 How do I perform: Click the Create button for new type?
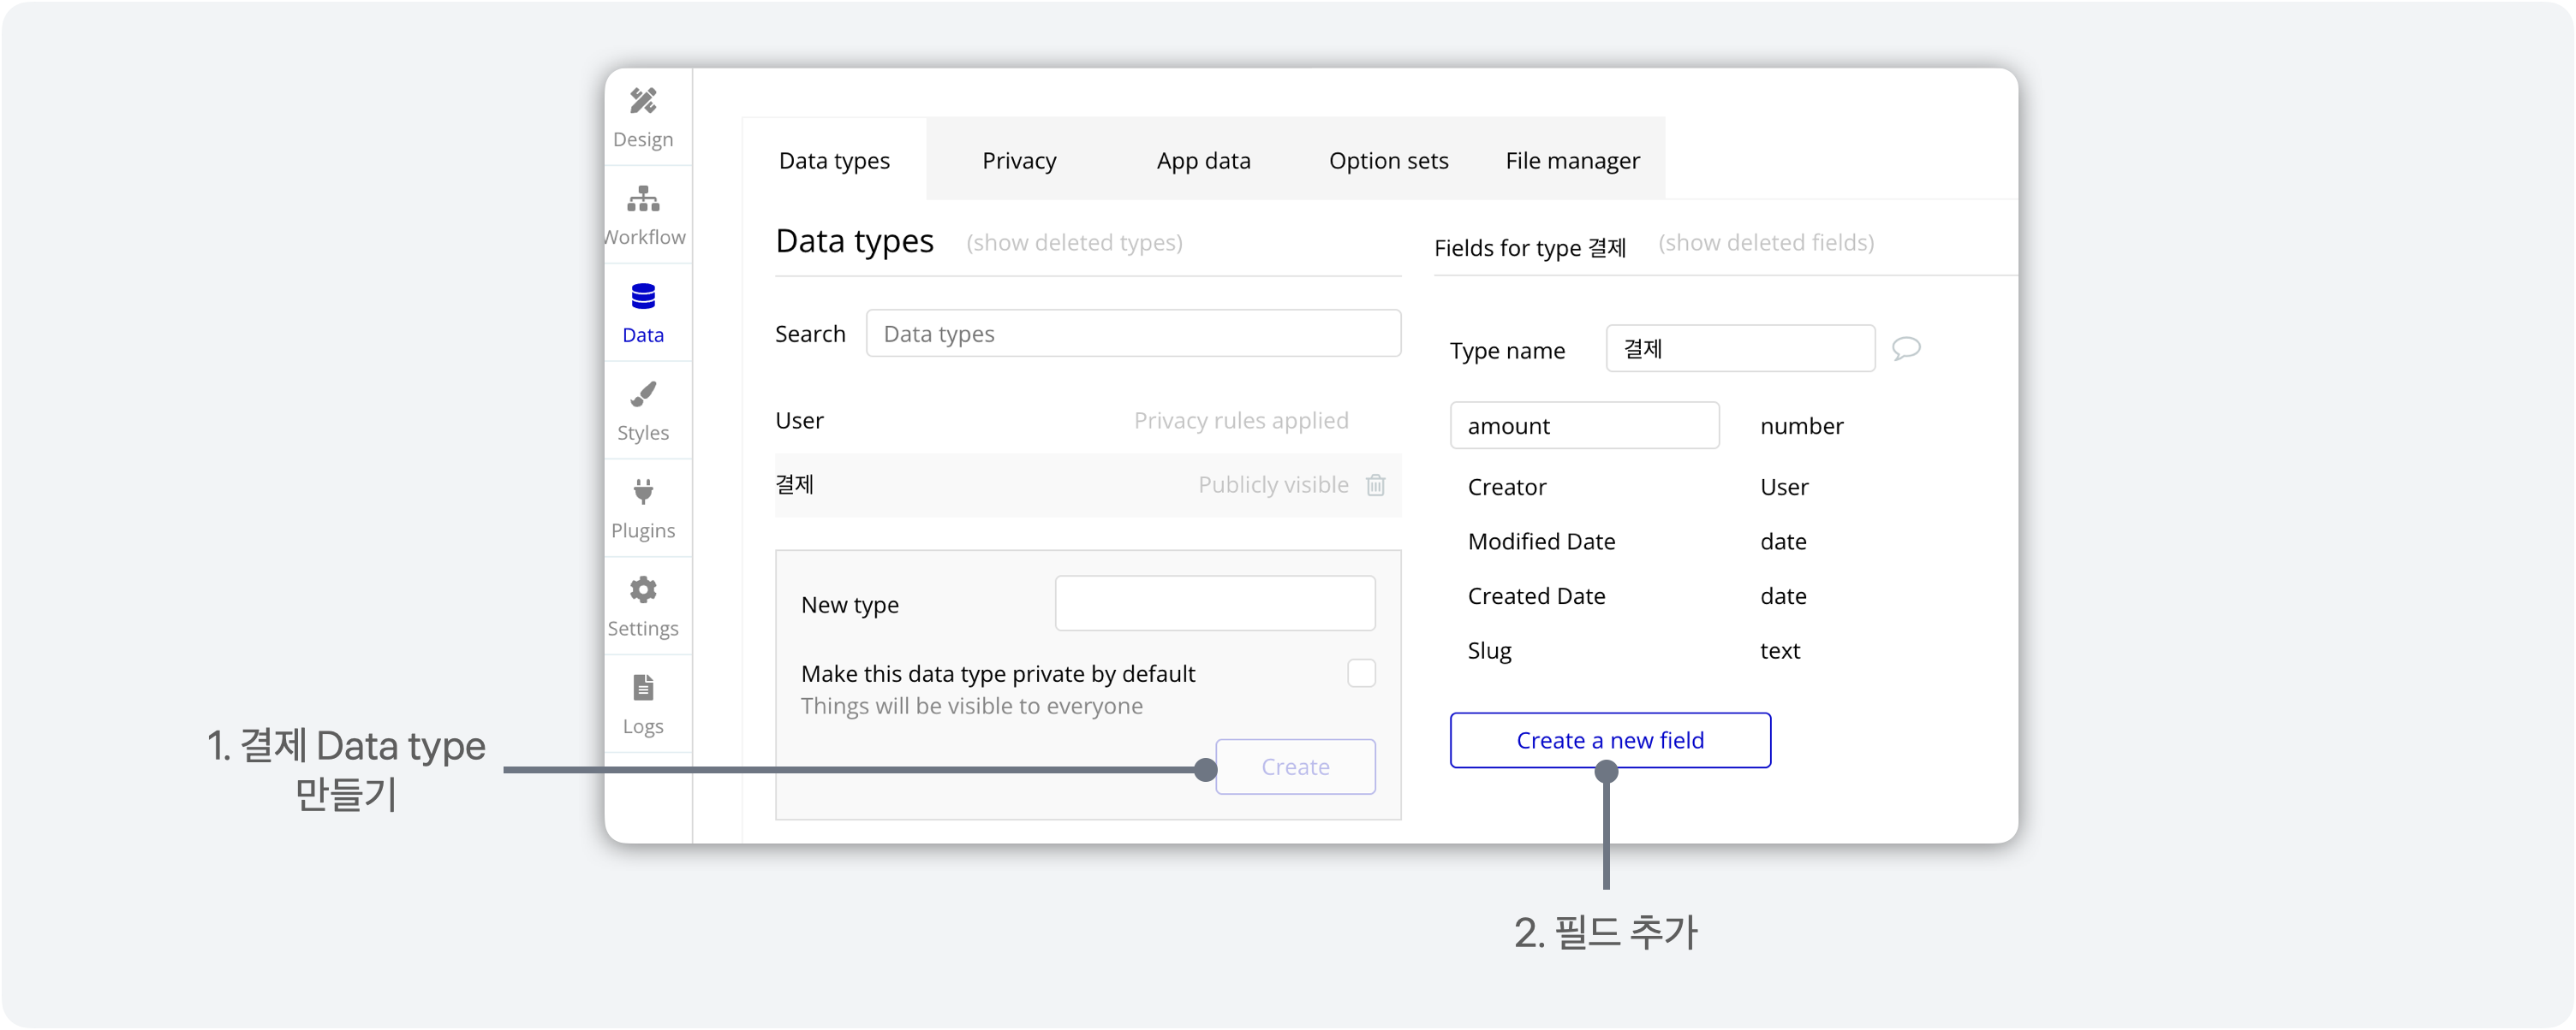(1295, 767)
